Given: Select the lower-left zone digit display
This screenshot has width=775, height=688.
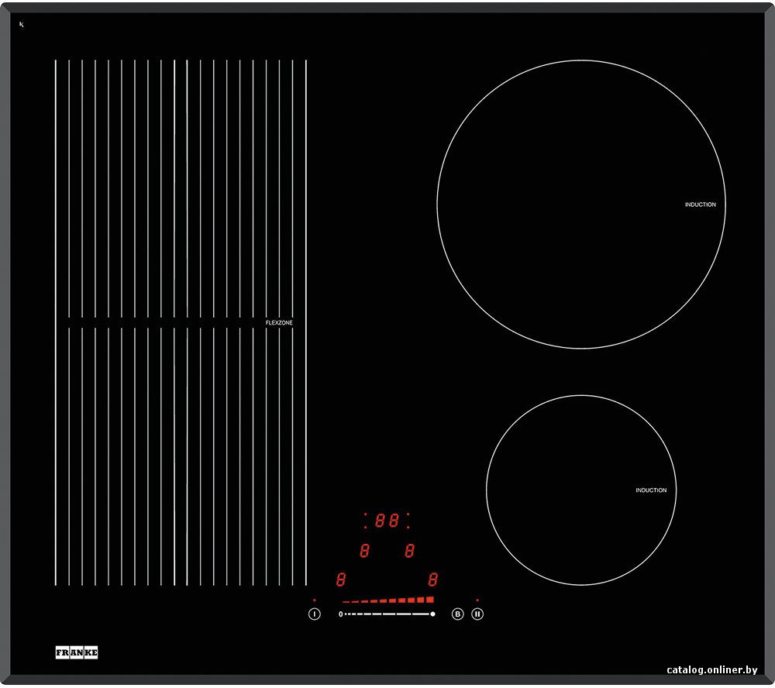Looking at the screenshot, I should (340, 580).
